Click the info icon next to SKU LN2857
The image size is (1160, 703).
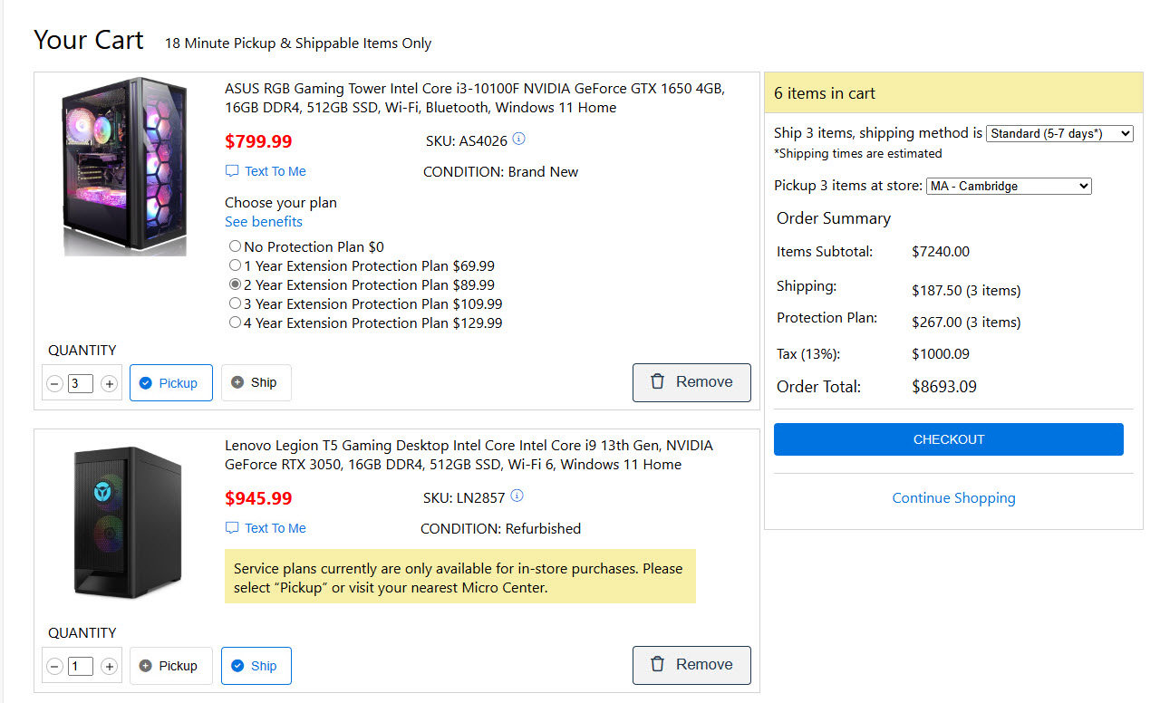click(517, 496)
